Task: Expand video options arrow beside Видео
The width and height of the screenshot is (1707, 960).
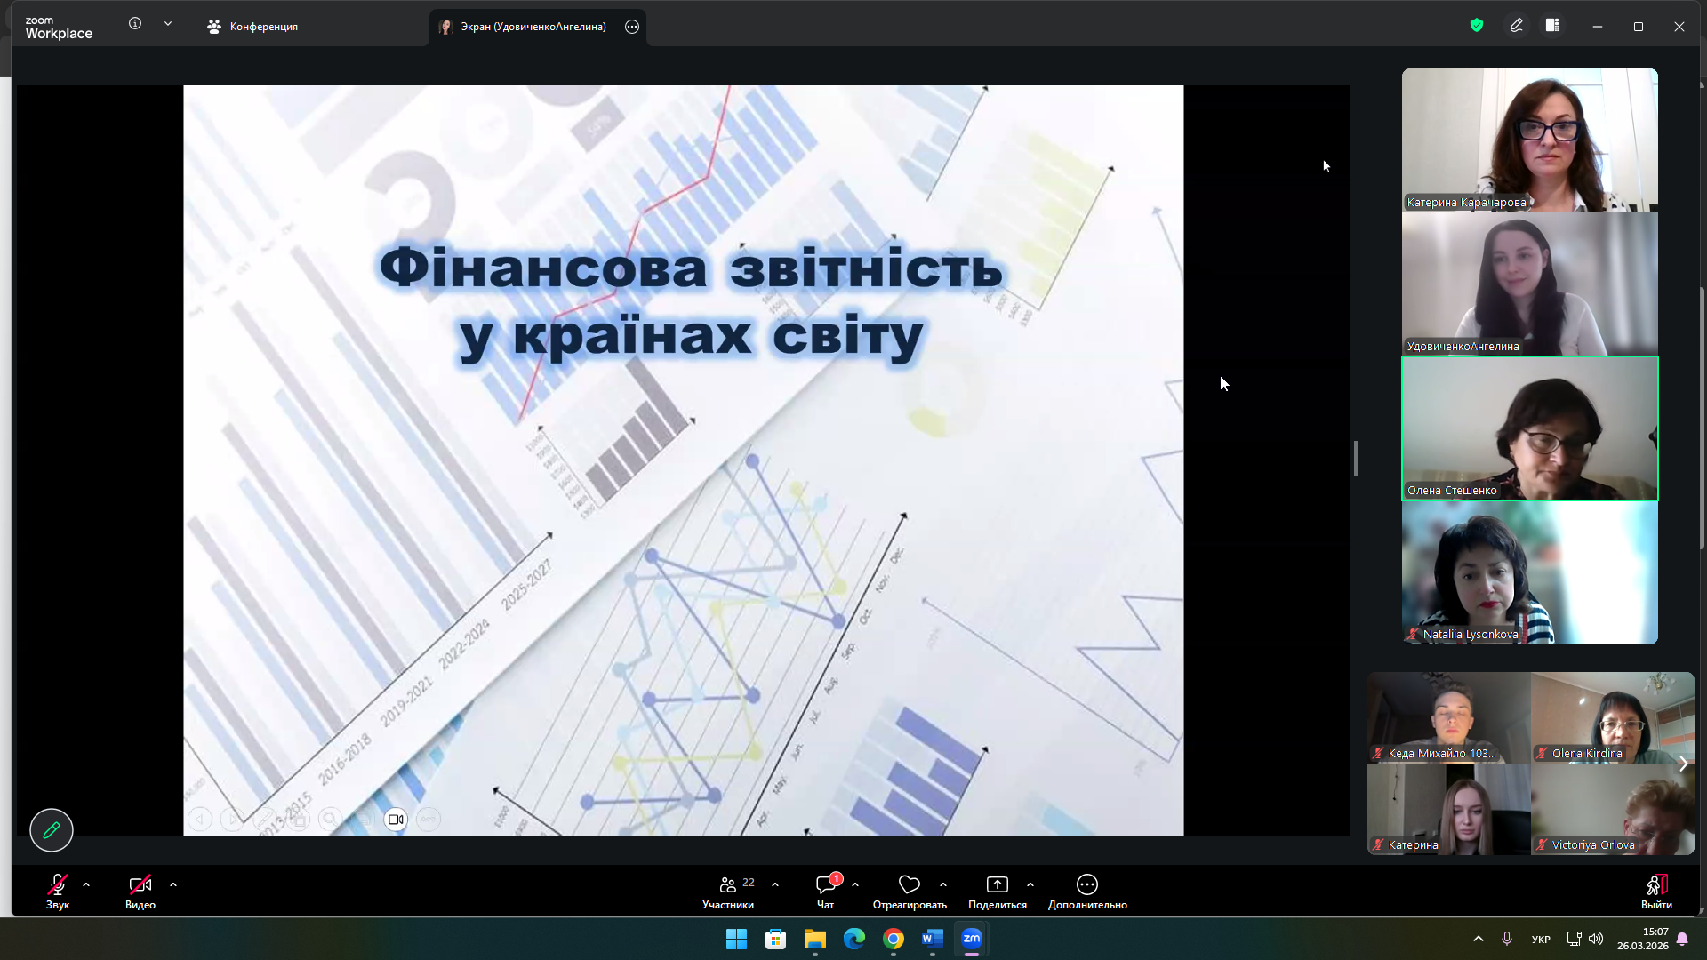Action: coord(173,884)
